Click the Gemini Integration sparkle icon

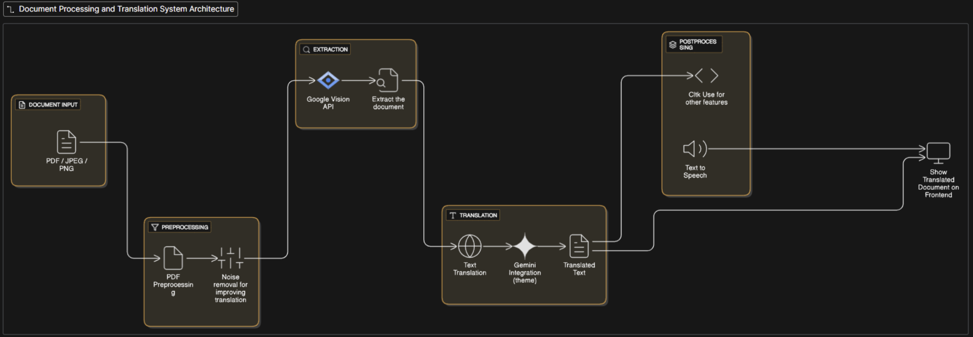click(524, 246)
